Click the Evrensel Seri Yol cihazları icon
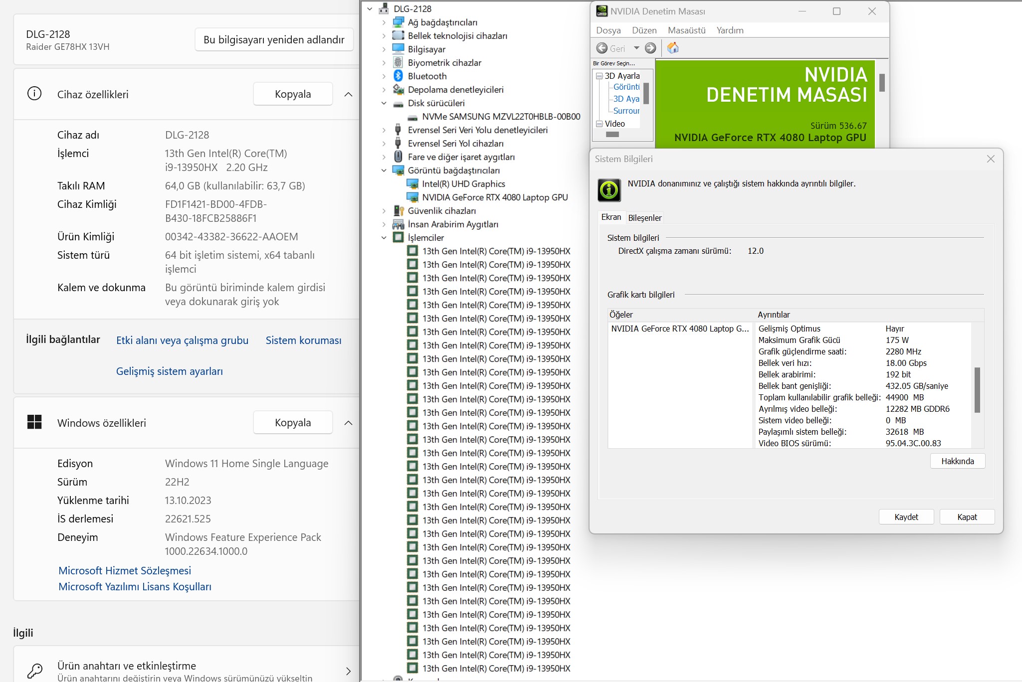Image resolution: width=1022 pixels, height=682 pixels. [x=398, y=143]
